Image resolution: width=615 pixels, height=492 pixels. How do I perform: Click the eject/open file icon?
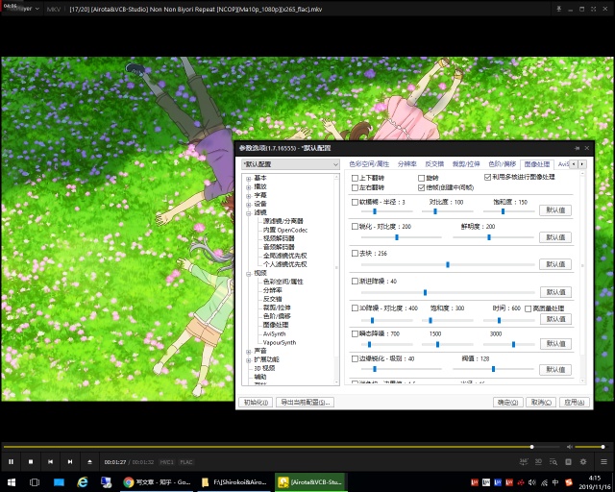89,462
